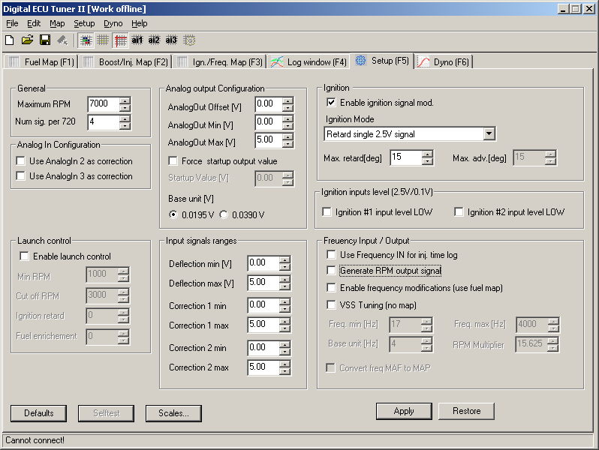
Task: Open the Dyno (F6) tab
Action: point(444,61)
